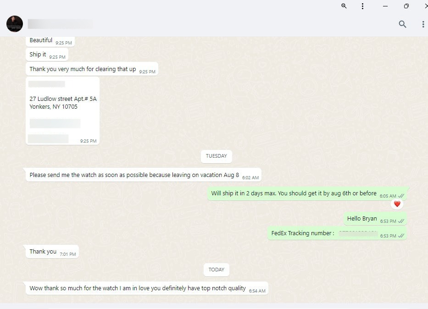Click read ticks on "Hello Bryan" message
This screenshot has width=428, height=309.
pos(401,221)
